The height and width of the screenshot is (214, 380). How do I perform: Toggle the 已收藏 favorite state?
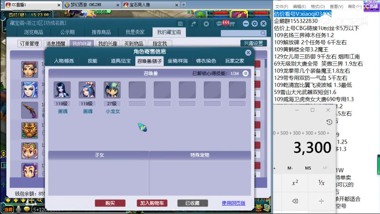pyautogui.click(x=192, y=203)
